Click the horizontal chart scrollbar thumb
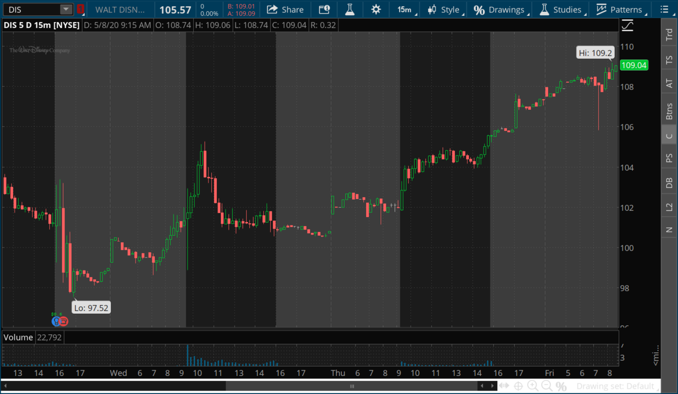This screenshot has height=394, width=678. [351, 386]
